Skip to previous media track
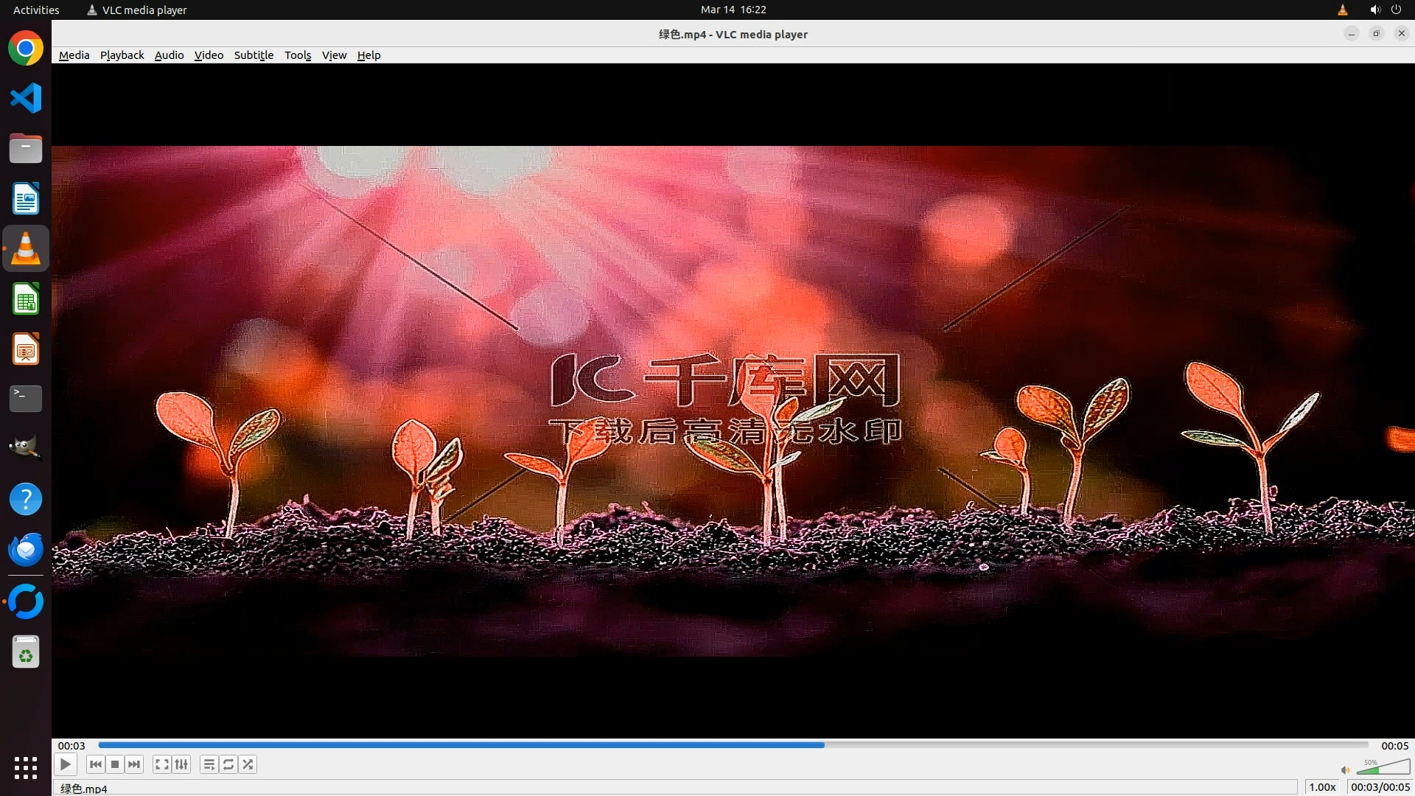Image resolution: width=1415 pixels, height=796 pixels. [x=95, y=764]
